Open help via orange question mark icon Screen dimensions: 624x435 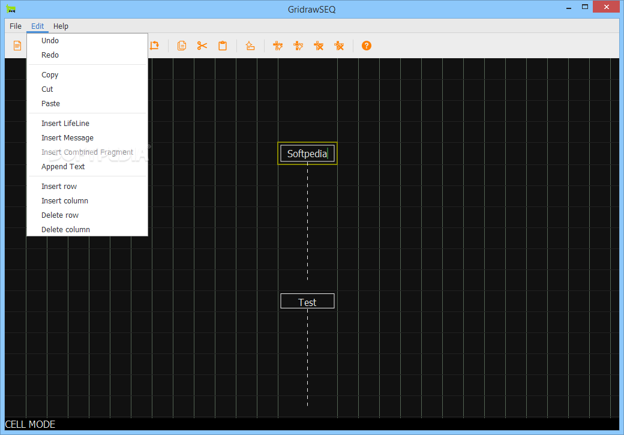pos(367,46)
